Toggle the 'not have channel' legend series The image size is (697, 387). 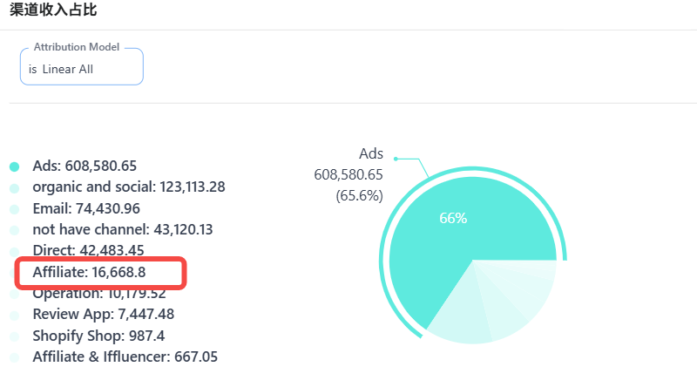(122, 229)
